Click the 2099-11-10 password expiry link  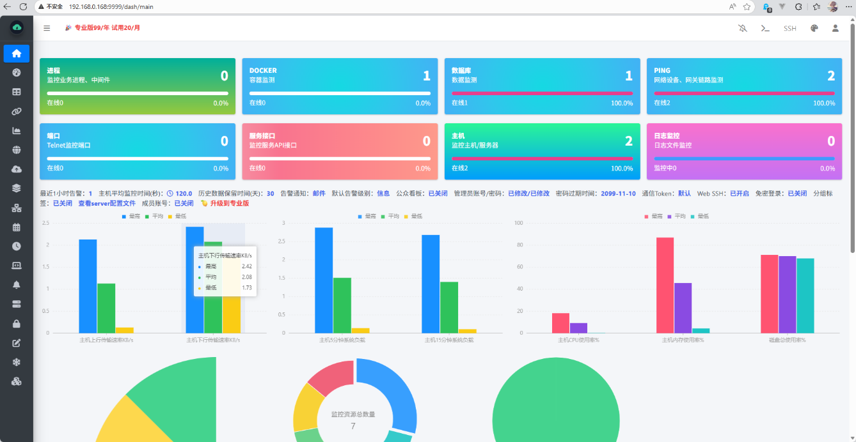click(x=618, y=193)
